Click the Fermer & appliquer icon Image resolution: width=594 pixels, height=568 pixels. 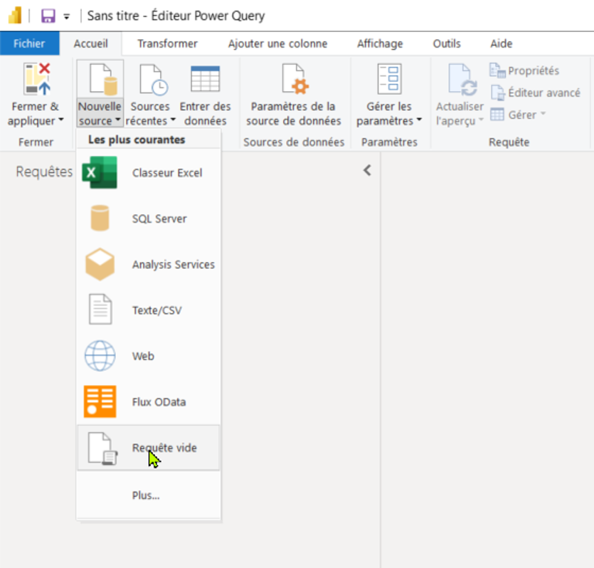(x=37, y=79)
